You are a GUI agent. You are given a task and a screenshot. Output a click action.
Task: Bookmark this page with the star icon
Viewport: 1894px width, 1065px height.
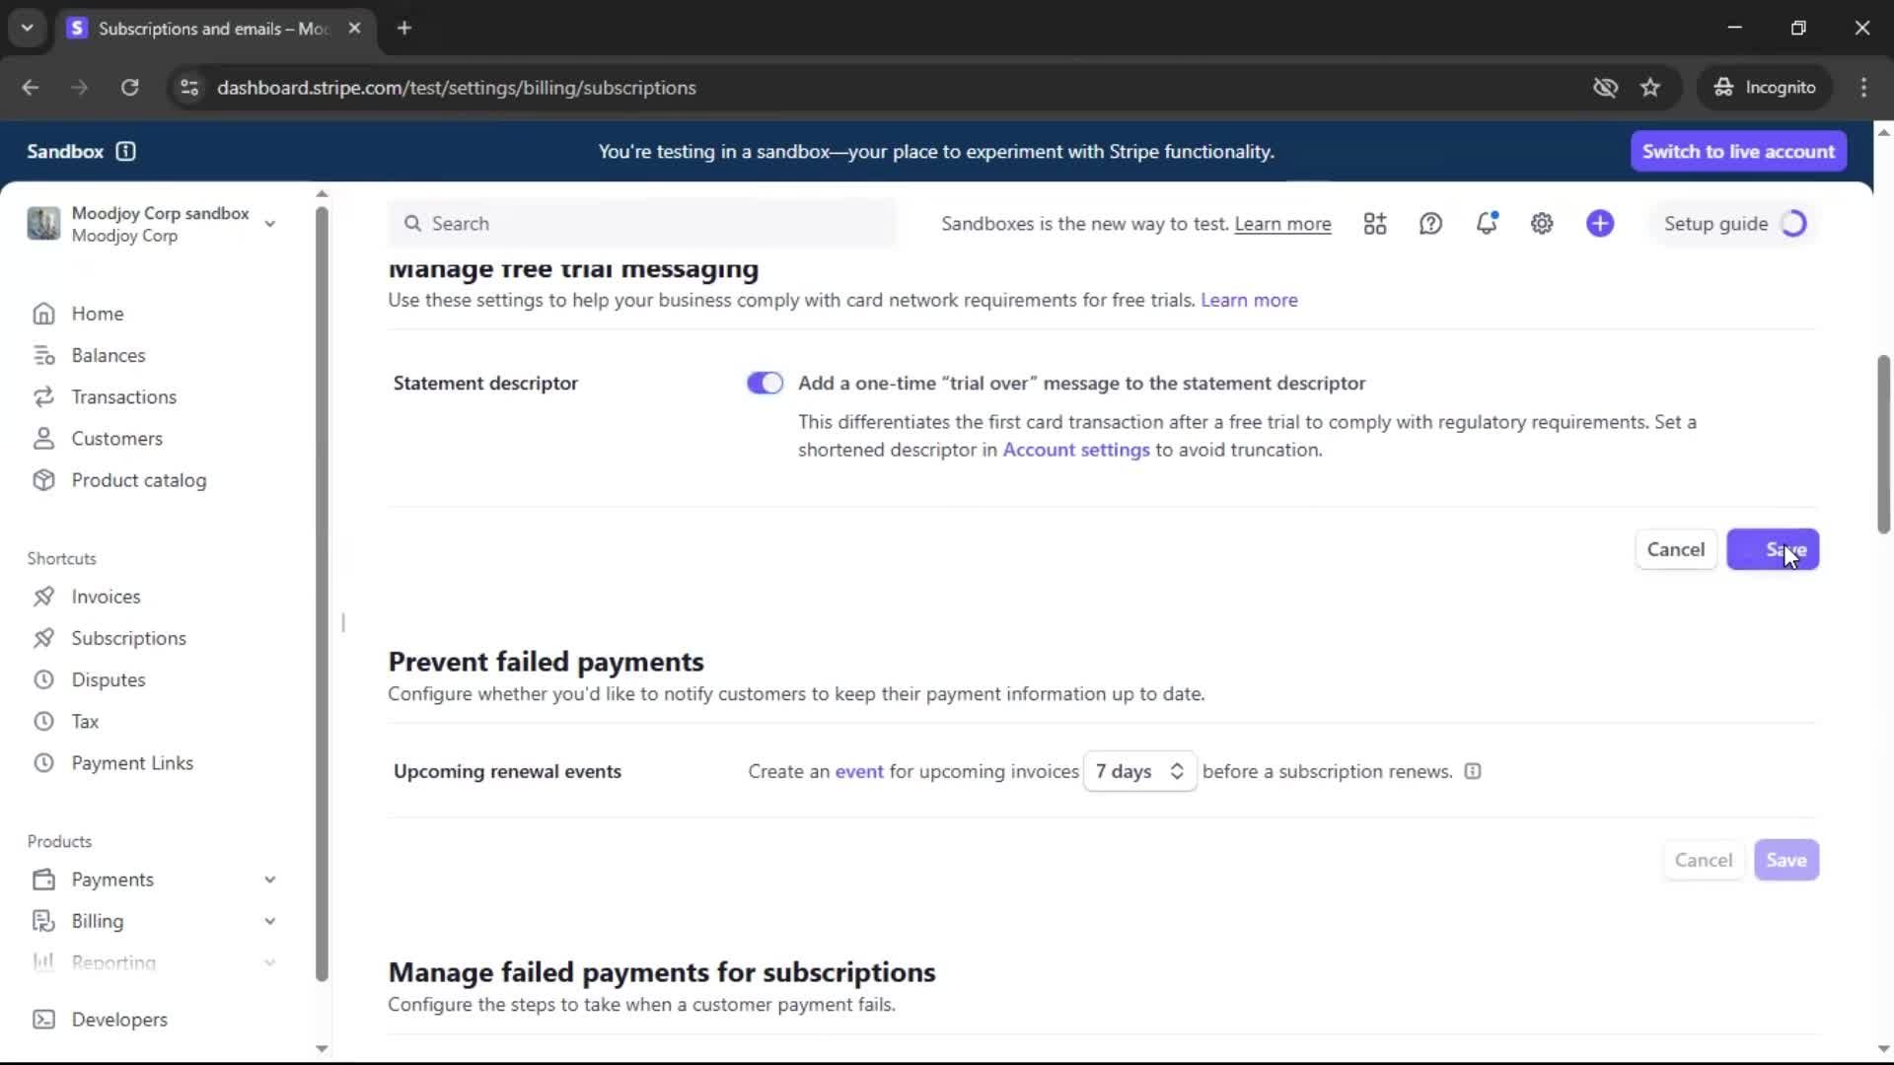pos(1650,88)
